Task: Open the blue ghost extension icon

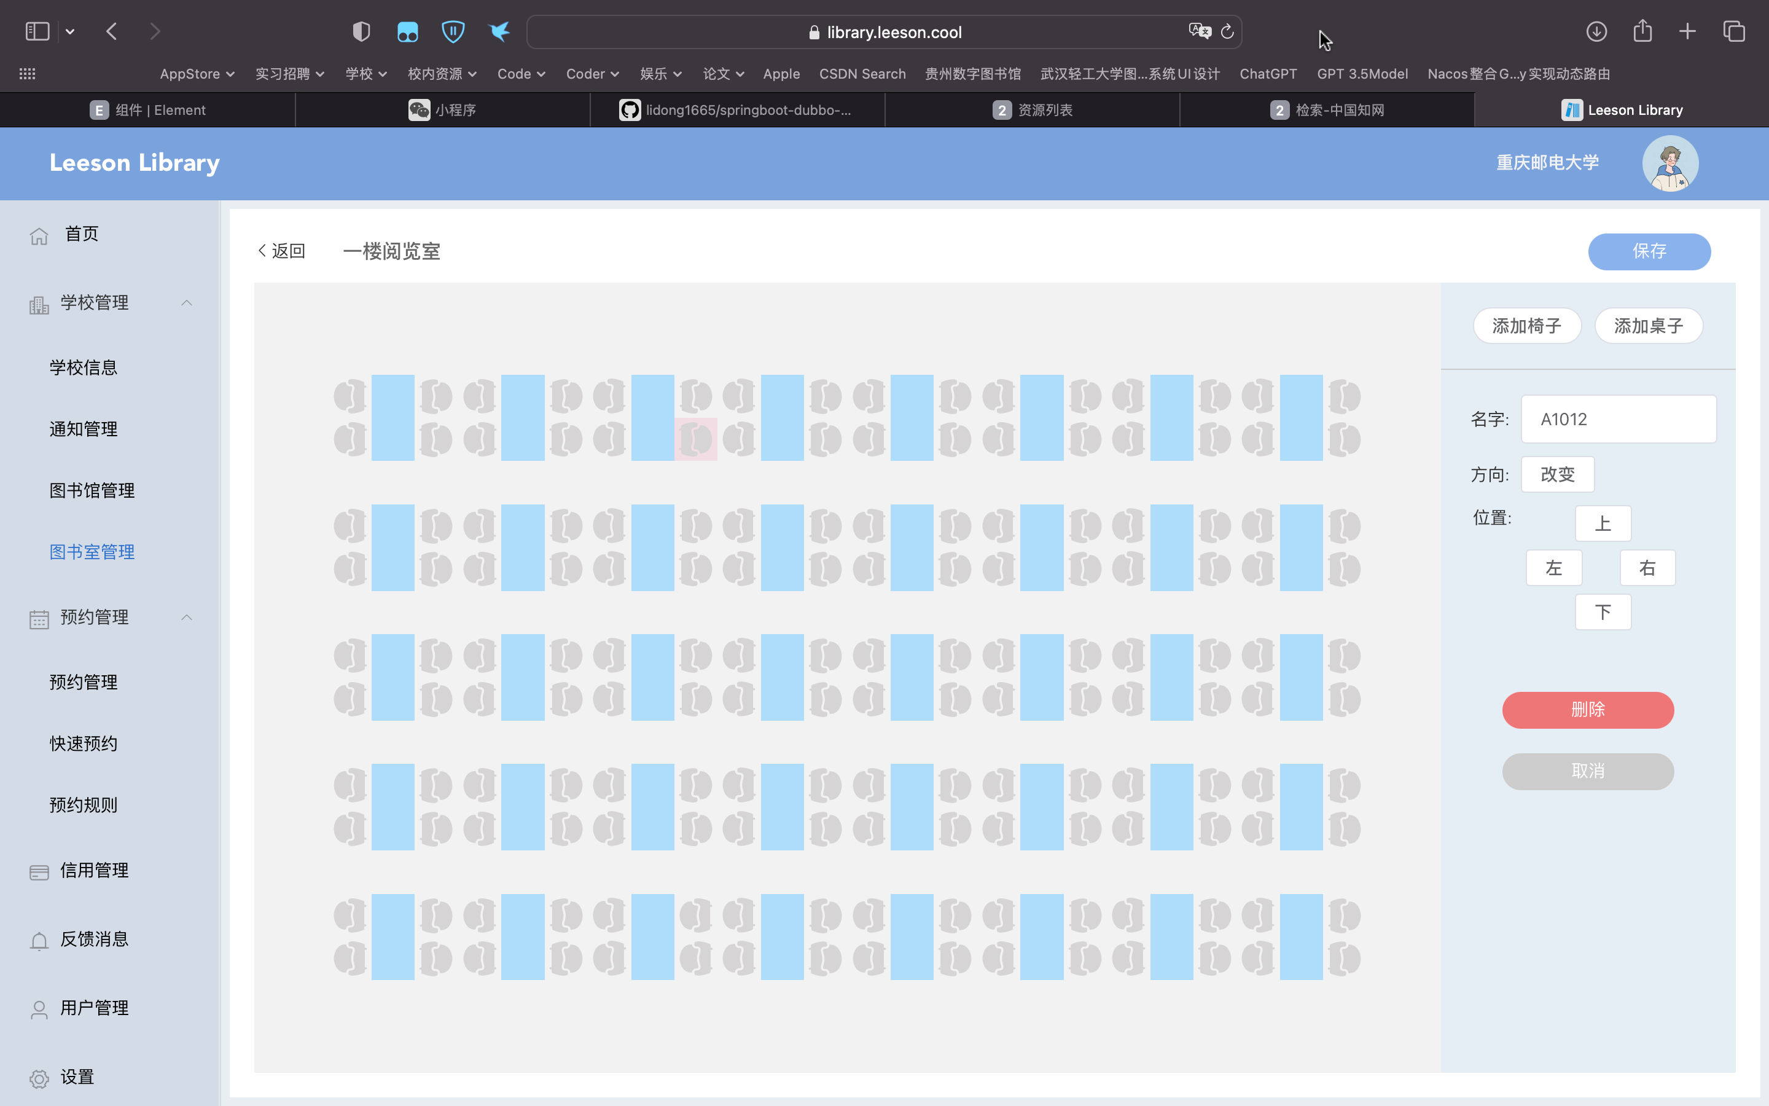Action: click(x=407, y=31)
